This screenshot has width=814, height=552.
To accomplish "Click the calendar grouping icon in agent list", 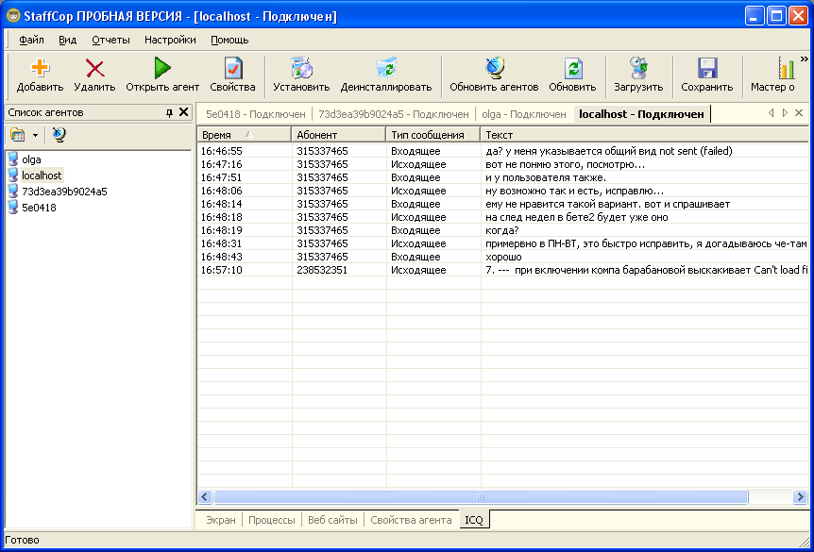I will 18,136.
